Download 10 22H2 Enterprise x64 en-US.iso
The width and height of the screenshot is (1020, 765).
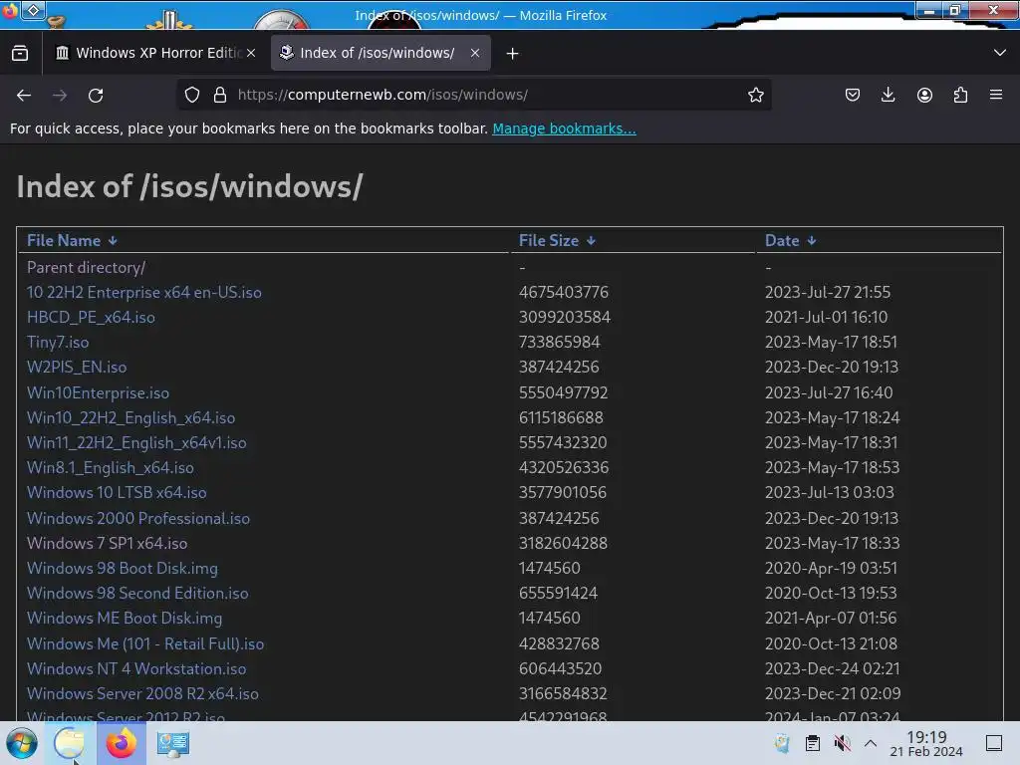(x=143, y=292)
